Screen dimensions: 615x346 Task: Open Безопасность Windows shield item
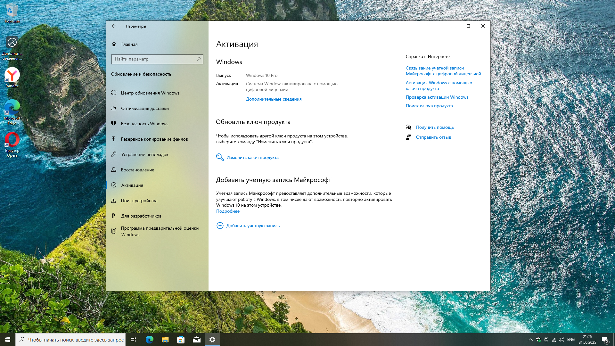tap(144, 124)
